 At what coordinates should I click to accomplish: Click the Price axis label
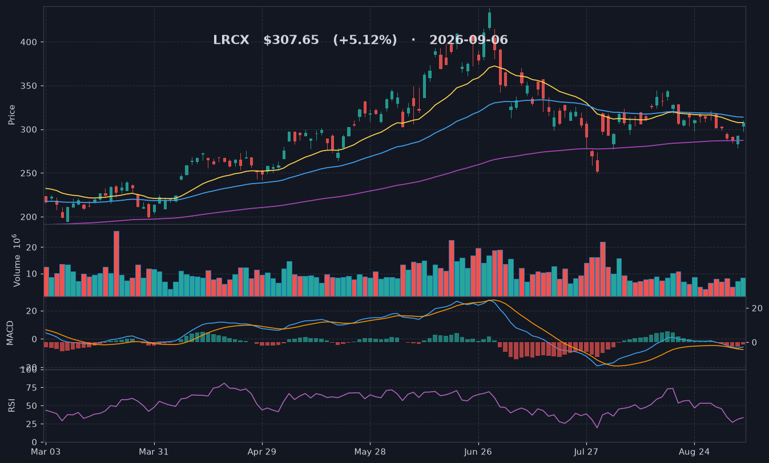point(12,115)
